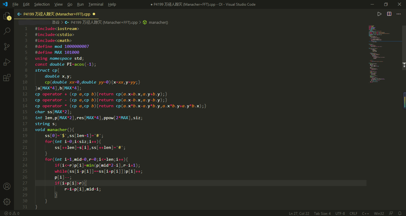Place cursor on '#define mod 1000000007' line
The image size is (406, 216).
click(62, 46)
